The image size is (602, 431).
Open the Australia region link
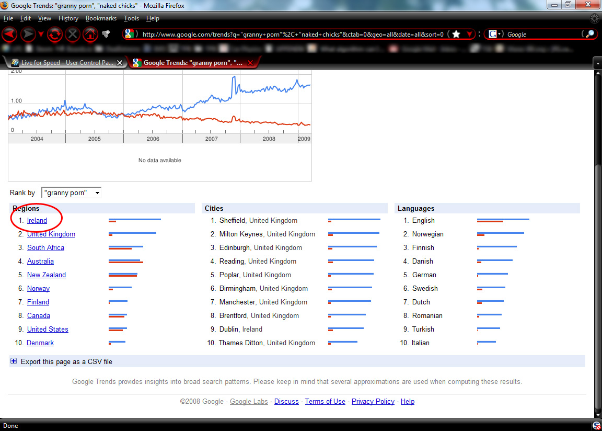click(x=40, y=261)
